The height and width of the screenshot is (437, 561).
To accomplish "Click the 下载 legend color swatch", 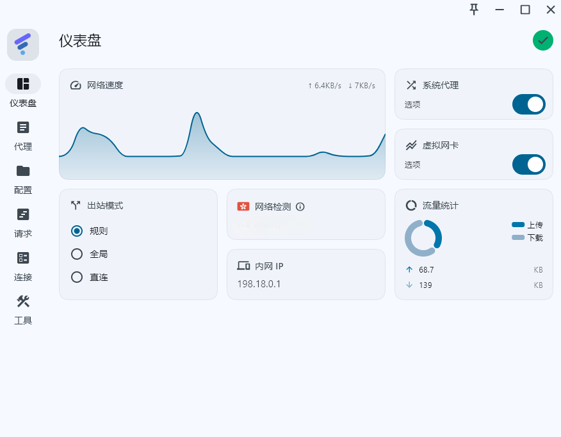I will click(x=518, y=237).
